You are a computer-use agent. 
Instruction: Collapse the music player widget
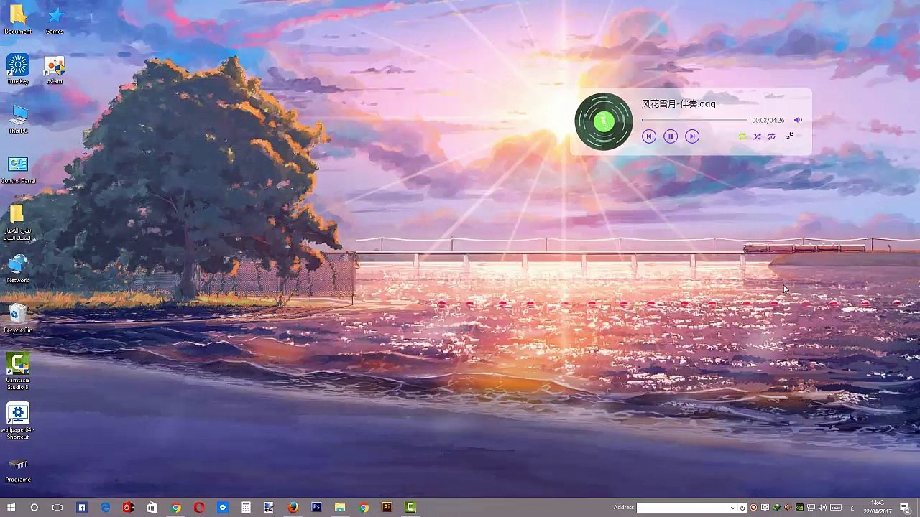789,136
